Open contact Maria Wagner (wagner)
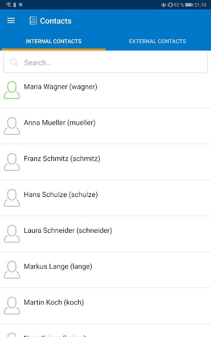Screen dimensions: 211x337 coord(105,90)
